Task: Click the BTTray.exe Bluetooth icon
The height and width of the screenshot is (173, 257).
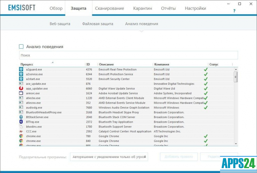Action: click(x=21, y=122)
